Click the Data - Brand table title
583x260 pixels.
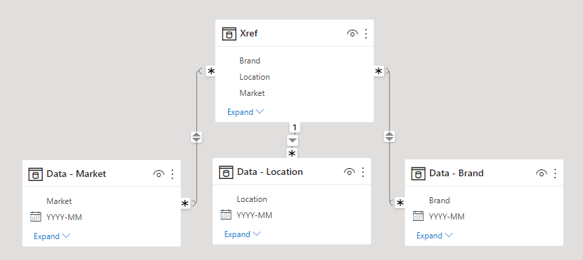[456, 174]
